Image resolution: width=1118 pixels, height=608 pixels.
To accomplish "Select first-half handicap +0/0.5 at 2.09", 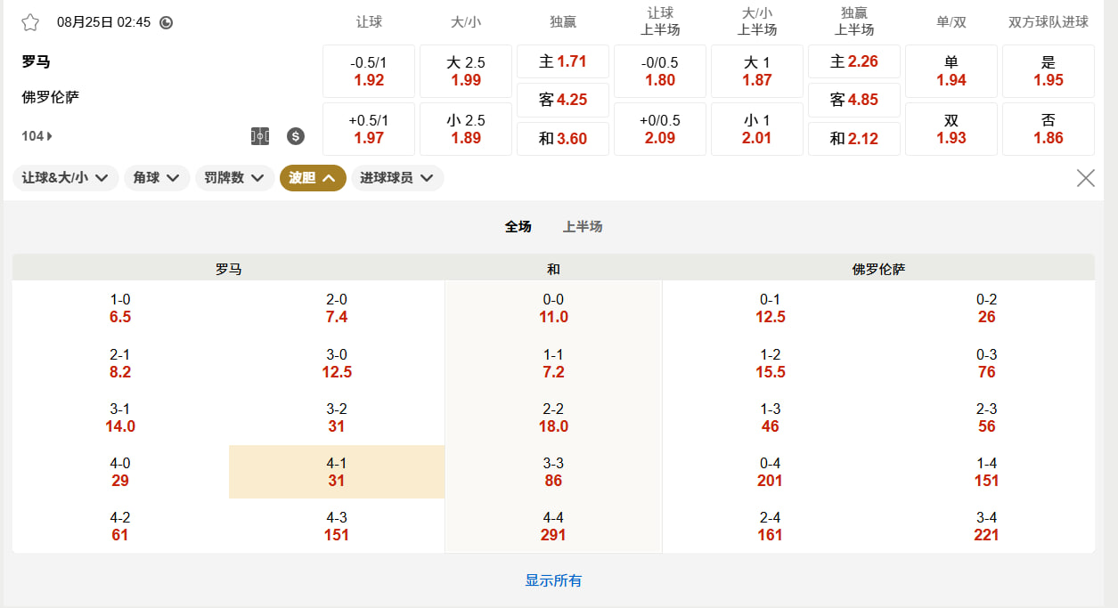I will click(660, 129).
